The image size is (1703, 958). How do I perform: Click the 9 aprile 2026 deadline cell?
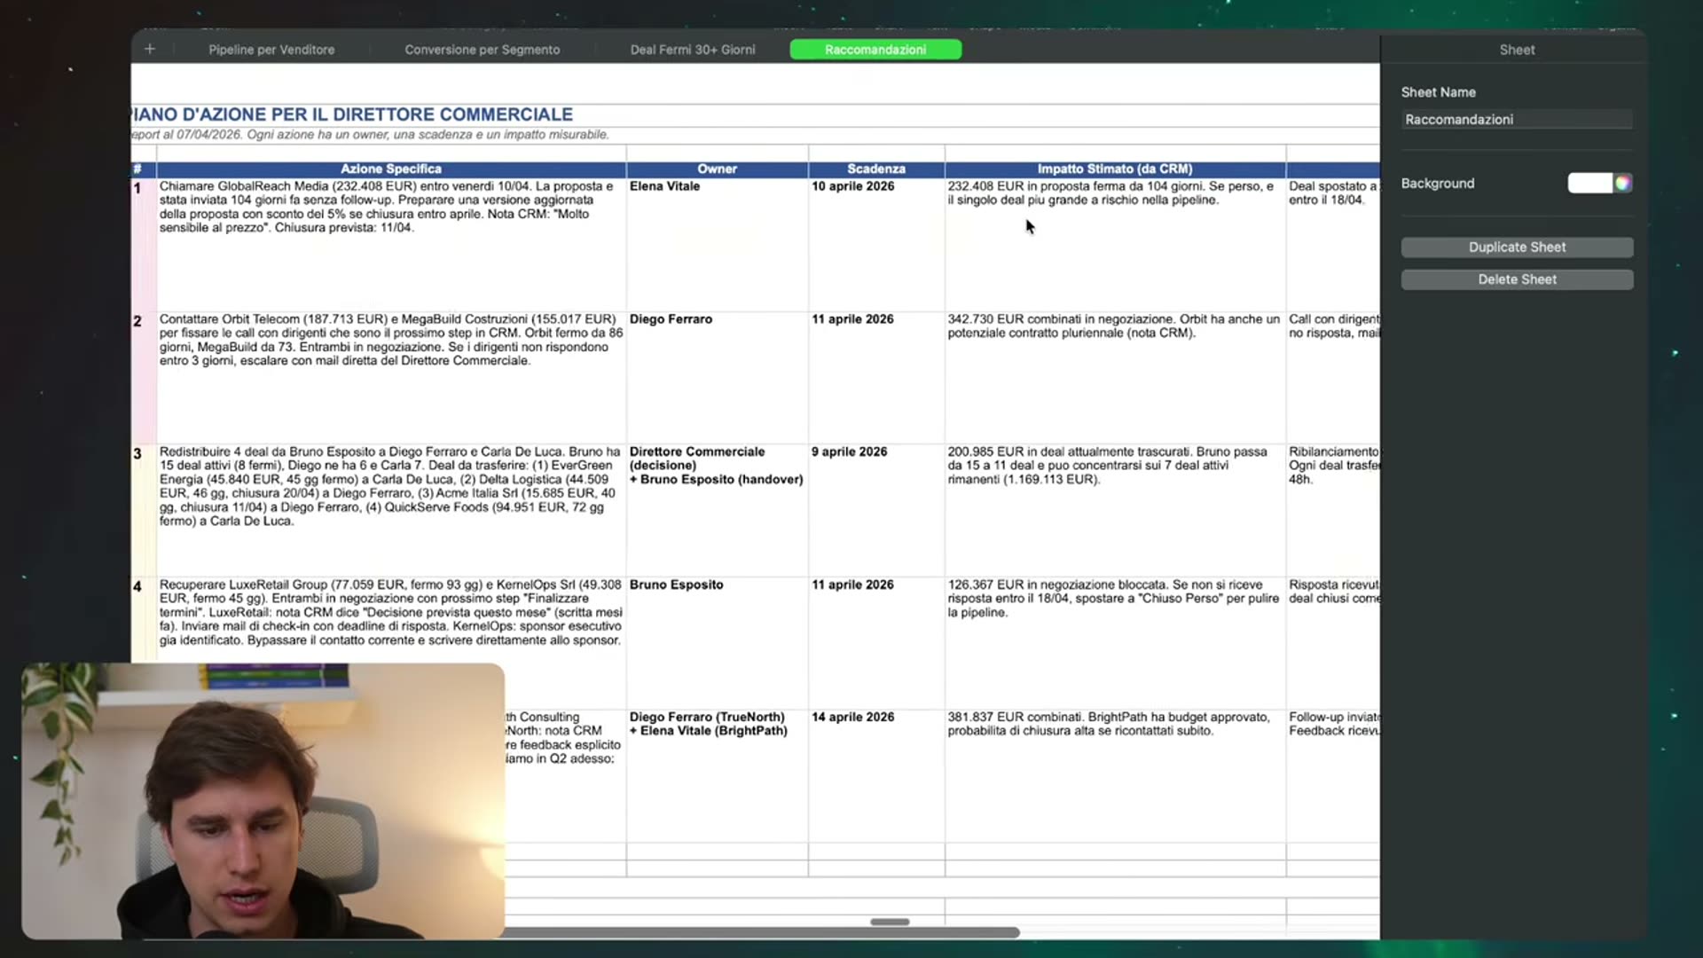[x=876, y=511]
